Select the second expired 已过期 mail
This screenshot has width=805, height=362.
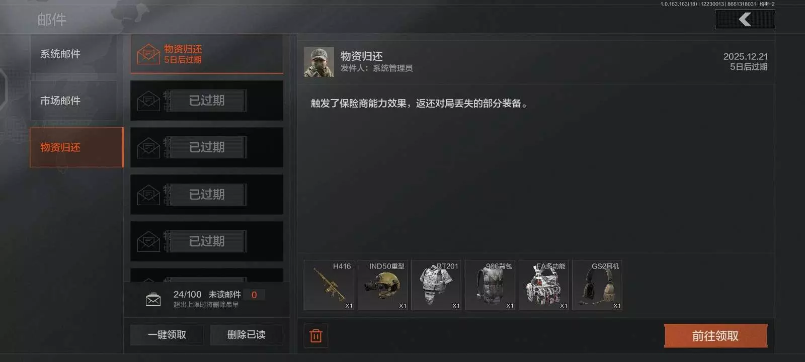(207, 147)
